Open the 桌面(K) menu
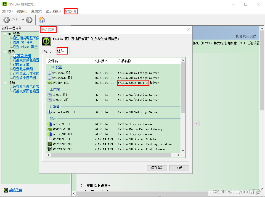265x197 pixels. [36, 11]
